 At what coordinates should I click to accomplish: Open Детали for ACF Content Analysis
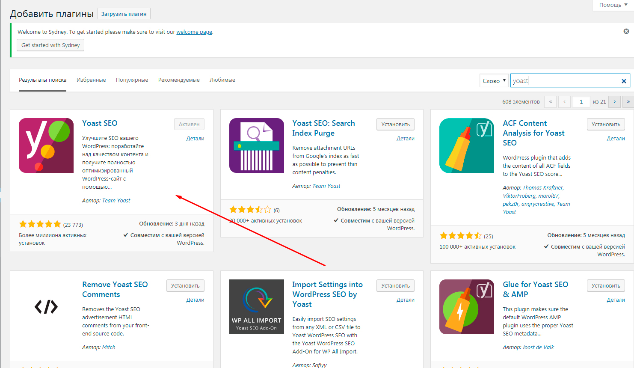pyautogui.click(x=616, y=138)
